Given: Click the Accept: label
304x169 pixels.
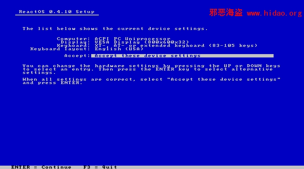Looking at the screenshot, I should coord(77,56).
